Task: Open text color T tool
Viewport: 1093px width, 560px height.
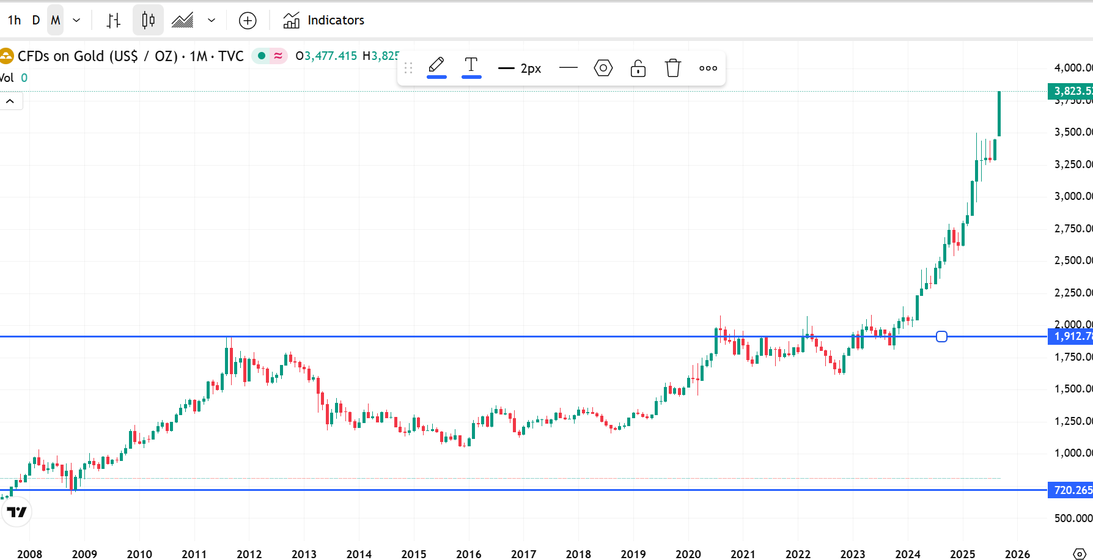Action: (471, 67)
